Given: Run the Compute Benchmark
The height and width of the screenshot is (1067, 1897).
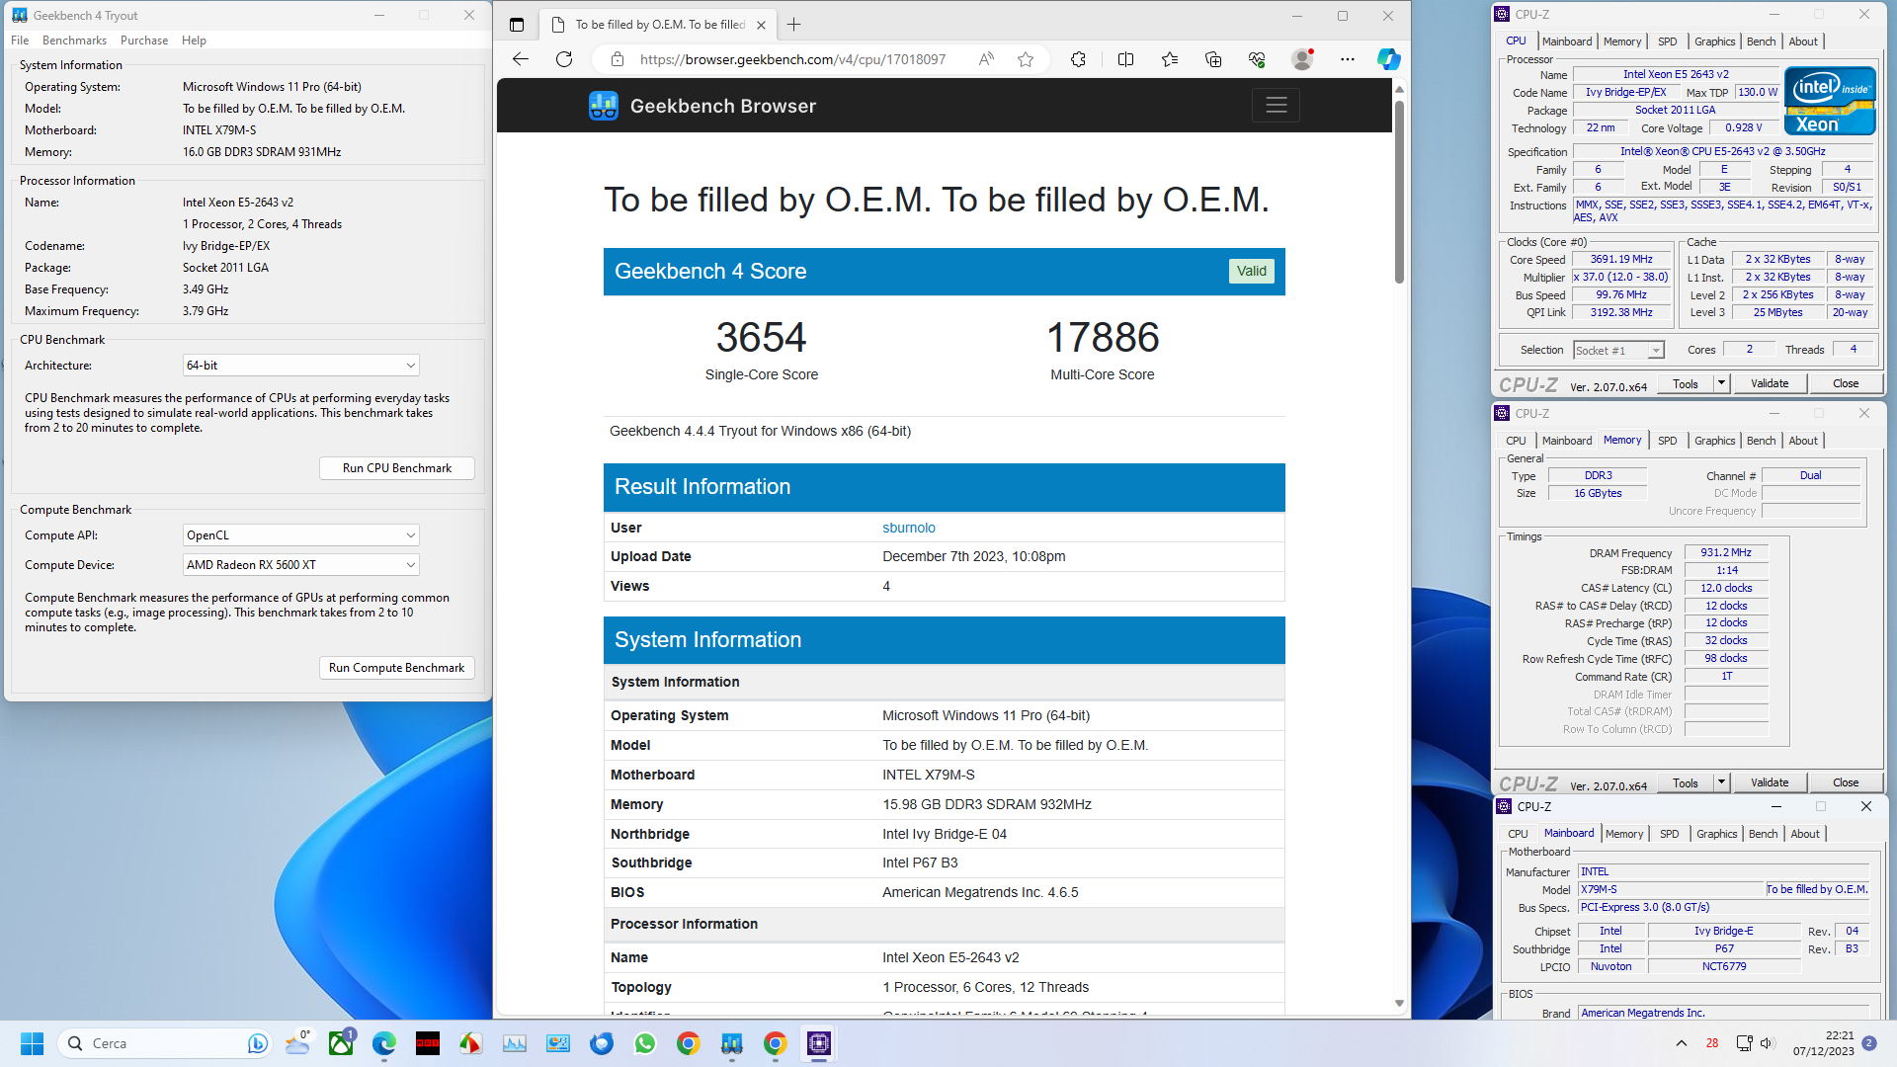Looking at the screenshot, I should (397, 668).
